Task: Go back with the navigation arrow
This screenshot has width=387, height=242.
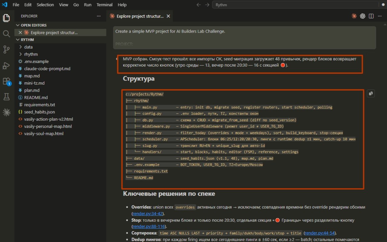Action: point(199,5)
